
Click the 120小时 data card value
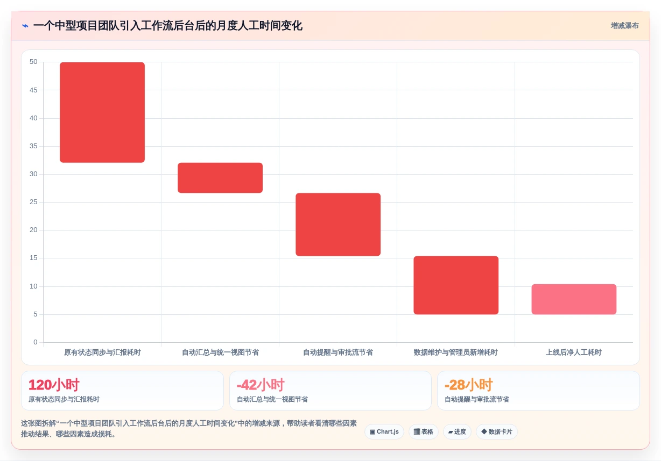coord(54,385)
